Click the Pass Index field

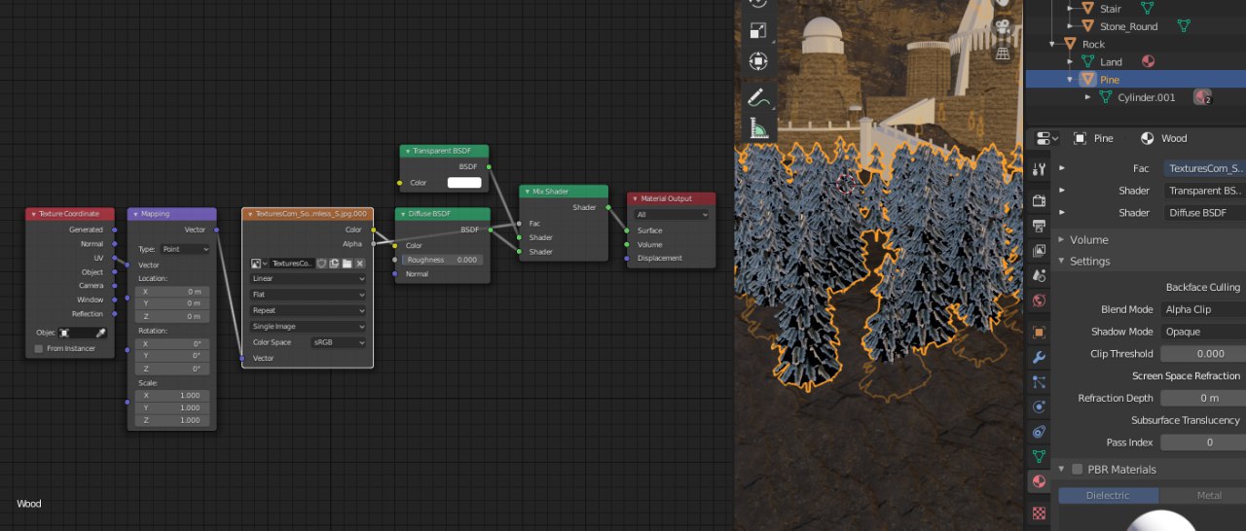pos(1203,442)
